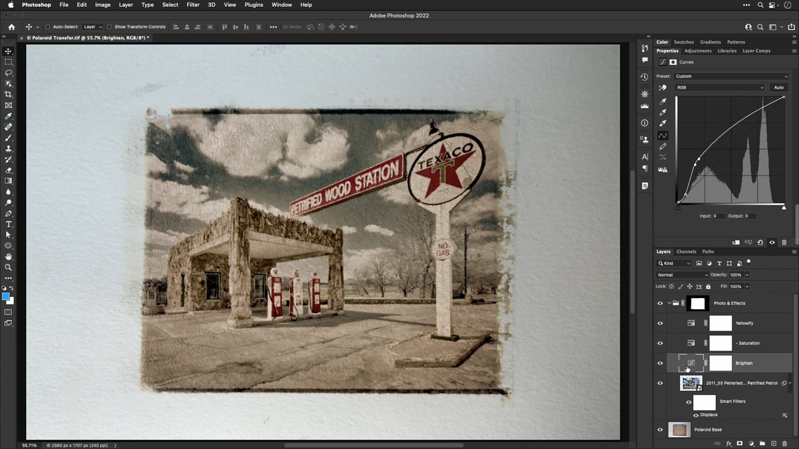Viewport: 799px width, 449px height.
Task: Hide the Photo & Effects group
Action: tap(660, 303)
